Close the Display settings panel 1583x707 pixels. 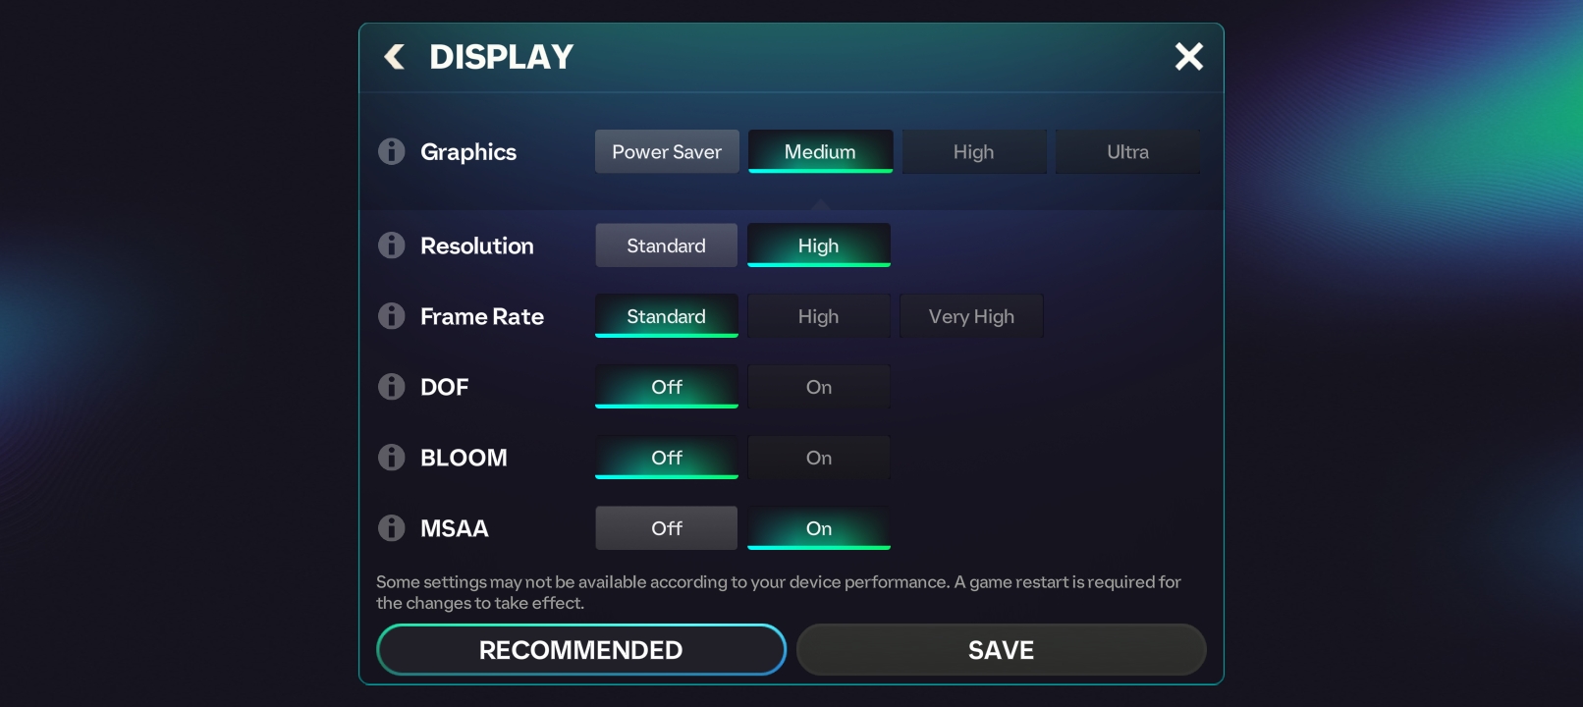1188,57
